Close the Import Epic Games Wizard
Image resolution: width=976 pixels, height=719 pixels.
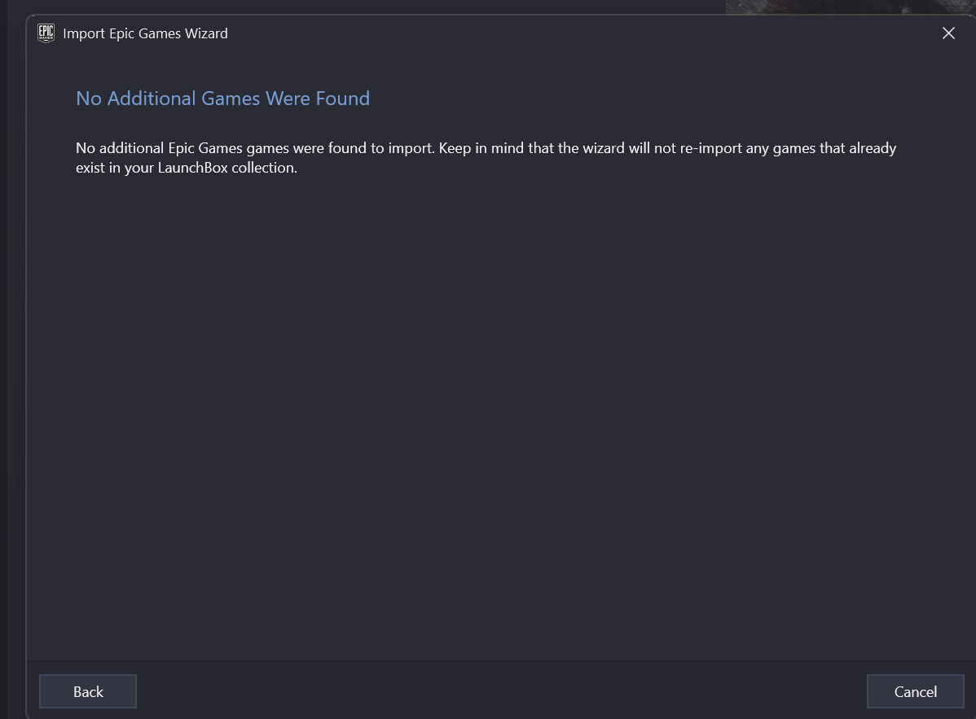(948, 33)
